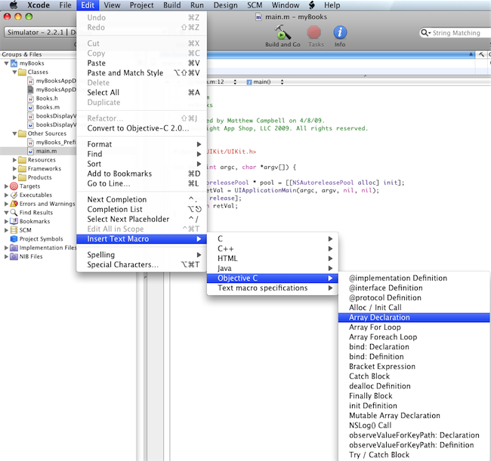Choose Paste from Edit menu

click(141, 63)
